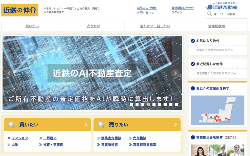
Task: Click magnifier icon in 買いたい panel
Action: pyautogui.click(x=12, y=125)
